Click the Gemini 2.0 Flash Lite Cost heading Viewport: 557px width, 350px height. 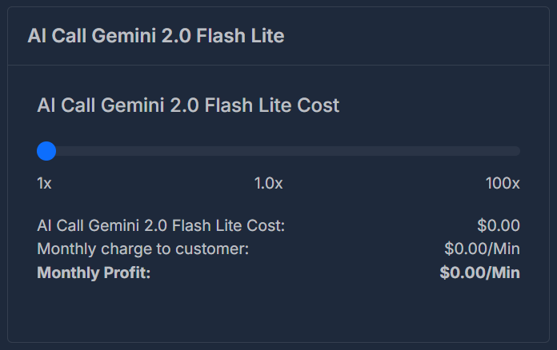click(188, 105)
